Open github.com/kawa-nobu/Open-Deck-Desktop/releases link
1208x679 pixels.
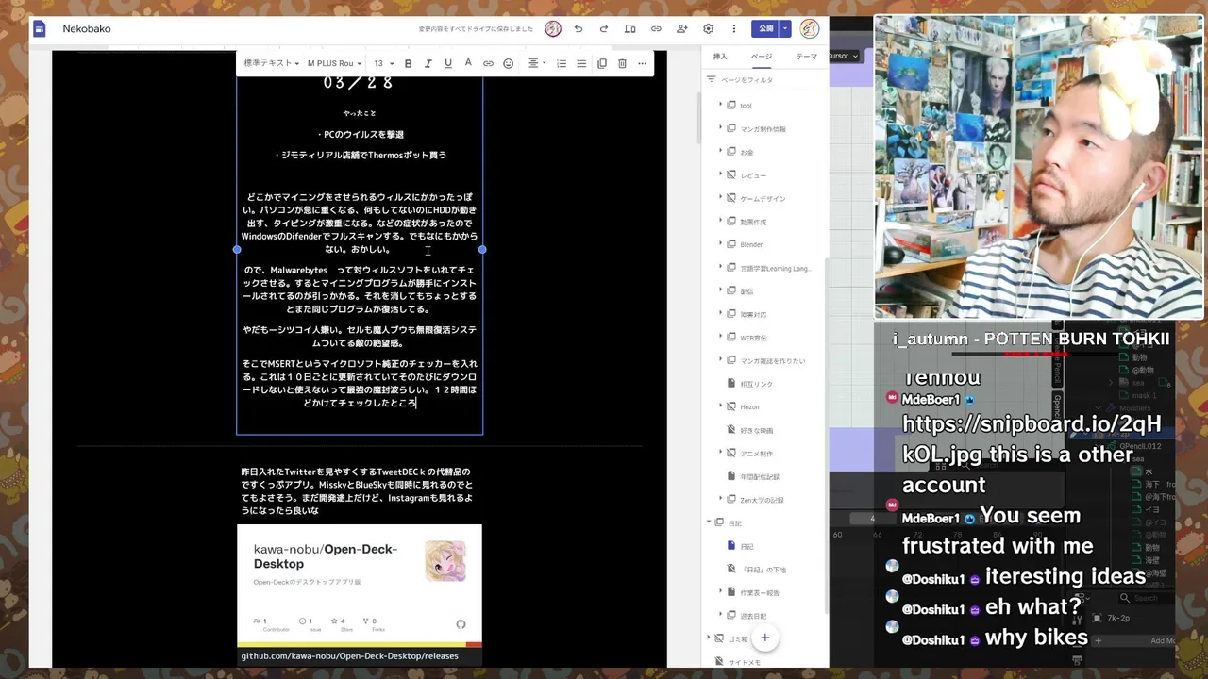pyautogui.click(x=349, y=655)
